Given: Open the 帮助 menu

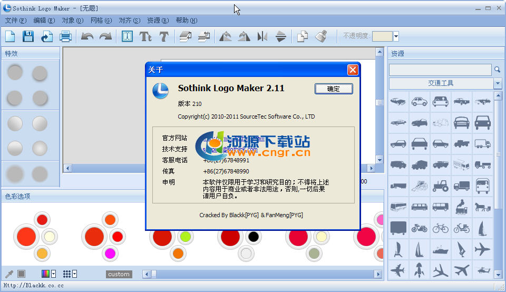Looking at the screenshot, I should [186, 21].
